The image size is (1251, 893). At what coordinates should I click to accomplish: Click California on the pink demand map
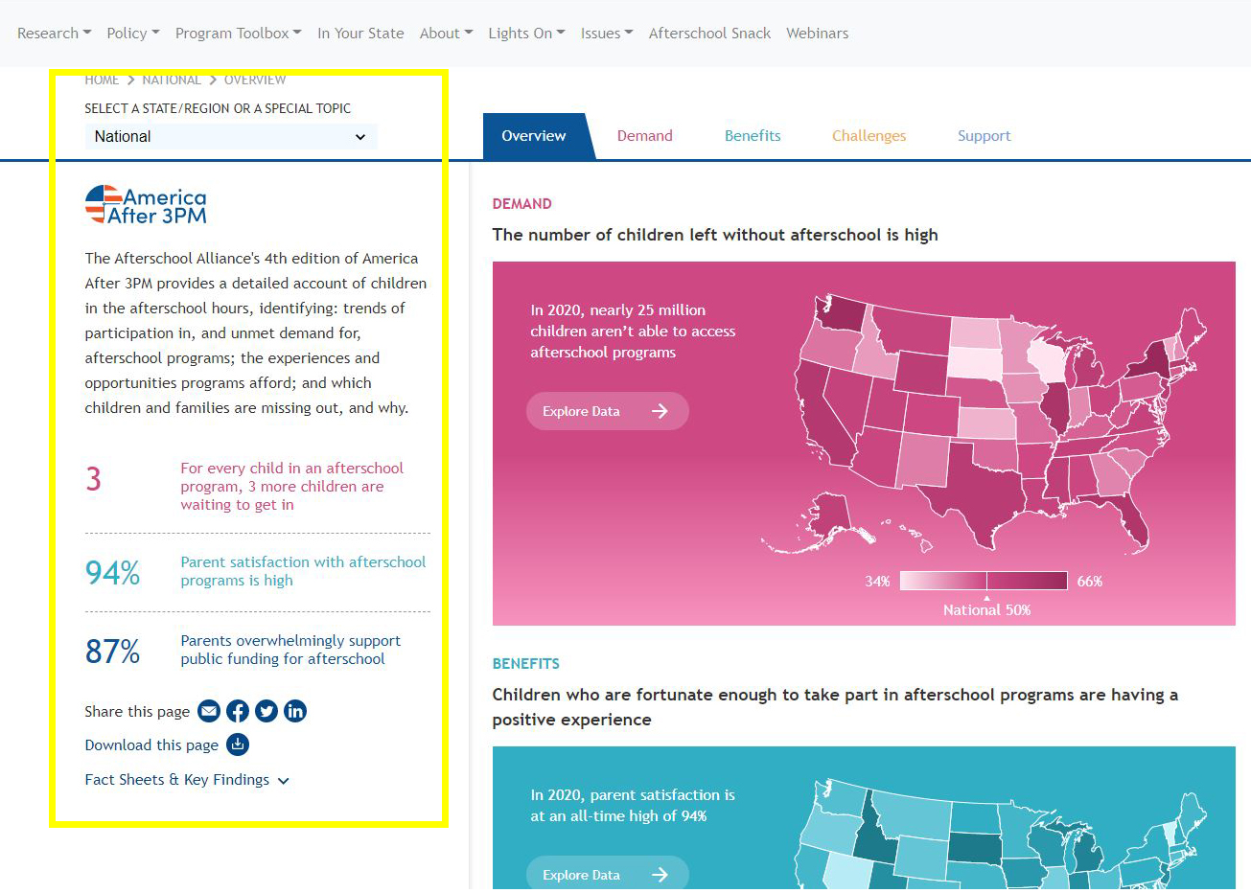point(820,412)
